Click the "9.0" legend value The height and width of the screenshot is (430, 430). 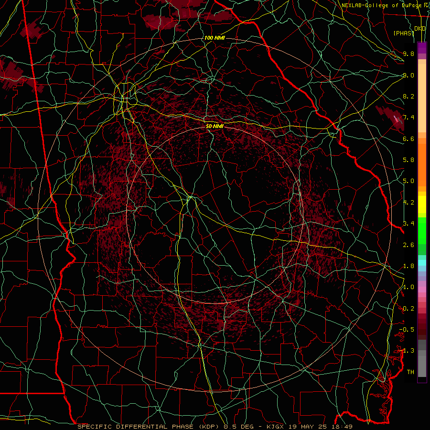point(408,75)
